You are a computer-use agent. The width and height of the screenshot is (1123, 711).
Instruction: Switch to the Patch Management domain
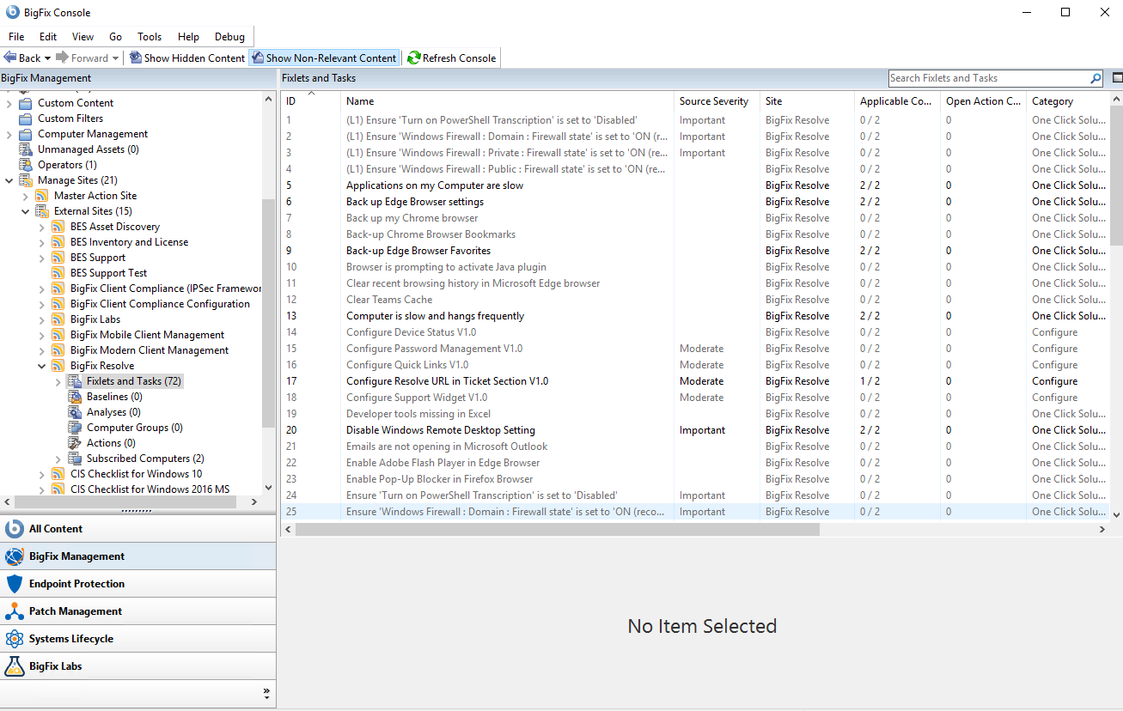[138, 611]
